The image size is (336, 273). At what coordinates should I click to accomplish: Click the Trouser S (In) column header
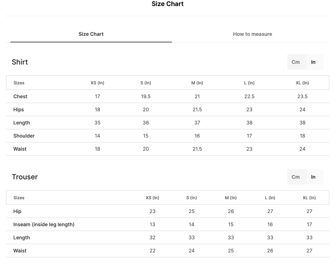[x=191, y=198]
